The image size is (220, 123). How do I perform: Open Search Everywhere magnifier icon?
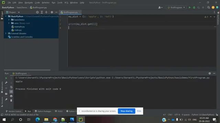(x=209, y=8)
